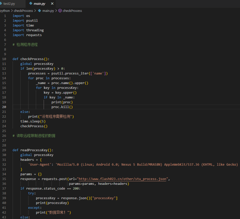This screenshot has width=240, height=219.
Task: Click line number 10 in the gutter
Action: coord(4,59)
